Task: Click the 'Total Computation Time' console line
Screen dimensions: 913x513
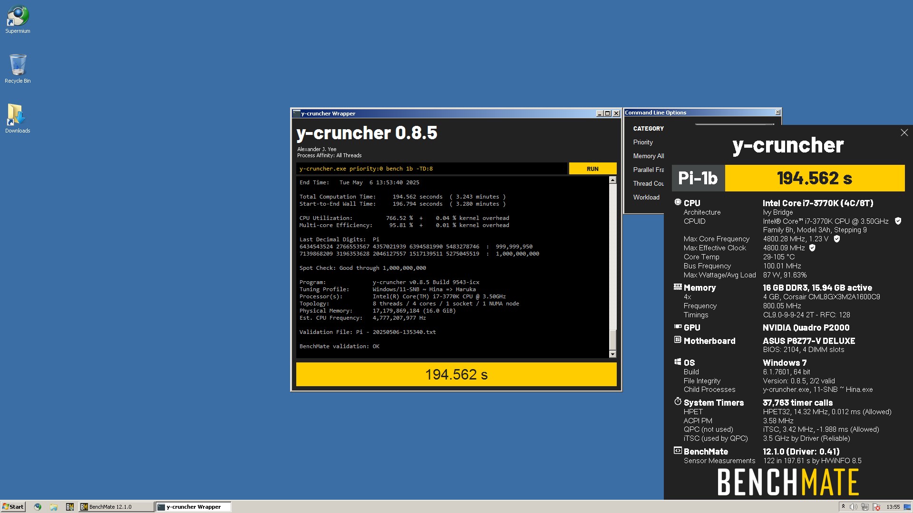Action: (x=402, y=197)
